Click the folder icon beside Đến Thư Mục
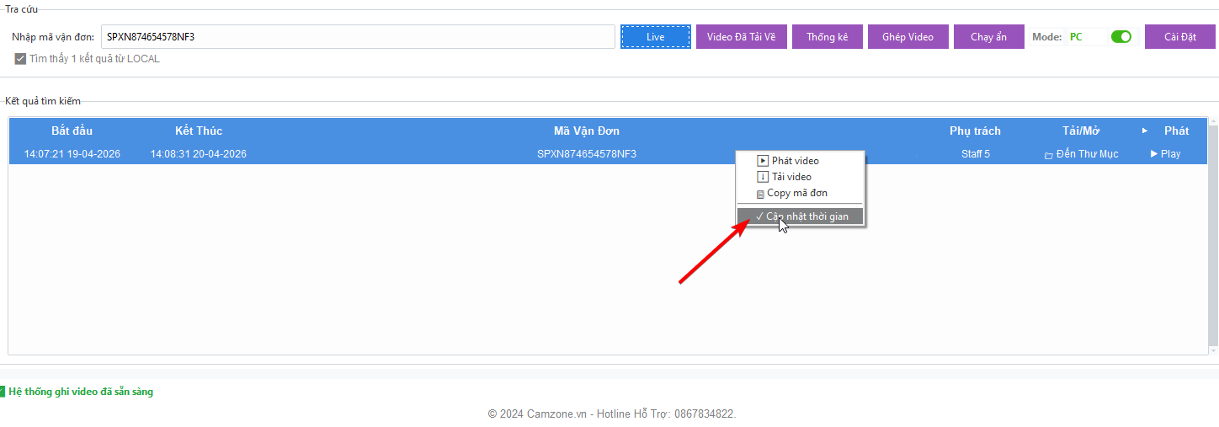 click(x=1048, y=155)
